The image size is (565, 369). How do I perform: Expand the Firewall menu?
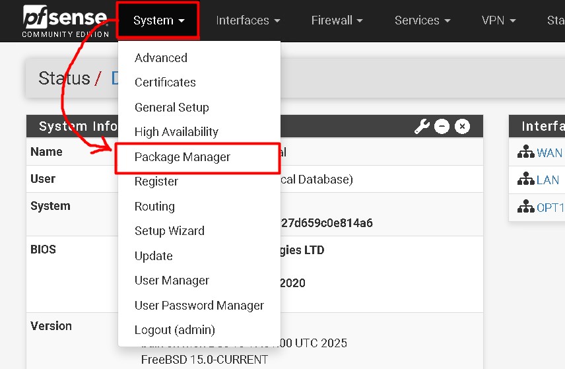pyautogui.click(x=337, y=20)
